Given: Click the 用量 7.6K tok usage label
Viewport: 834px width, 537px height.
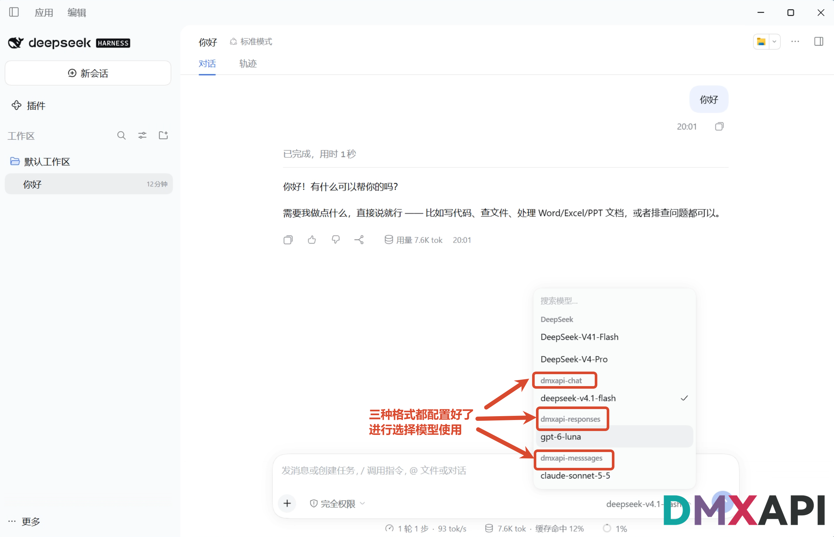Looking at the screenshot, I should (x=413, y=240).
